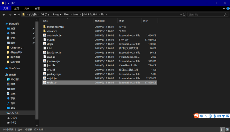Click Sogou input method S logo
Image resolution: width=230 pixels, height=132 pixels.
coord(196,116)
